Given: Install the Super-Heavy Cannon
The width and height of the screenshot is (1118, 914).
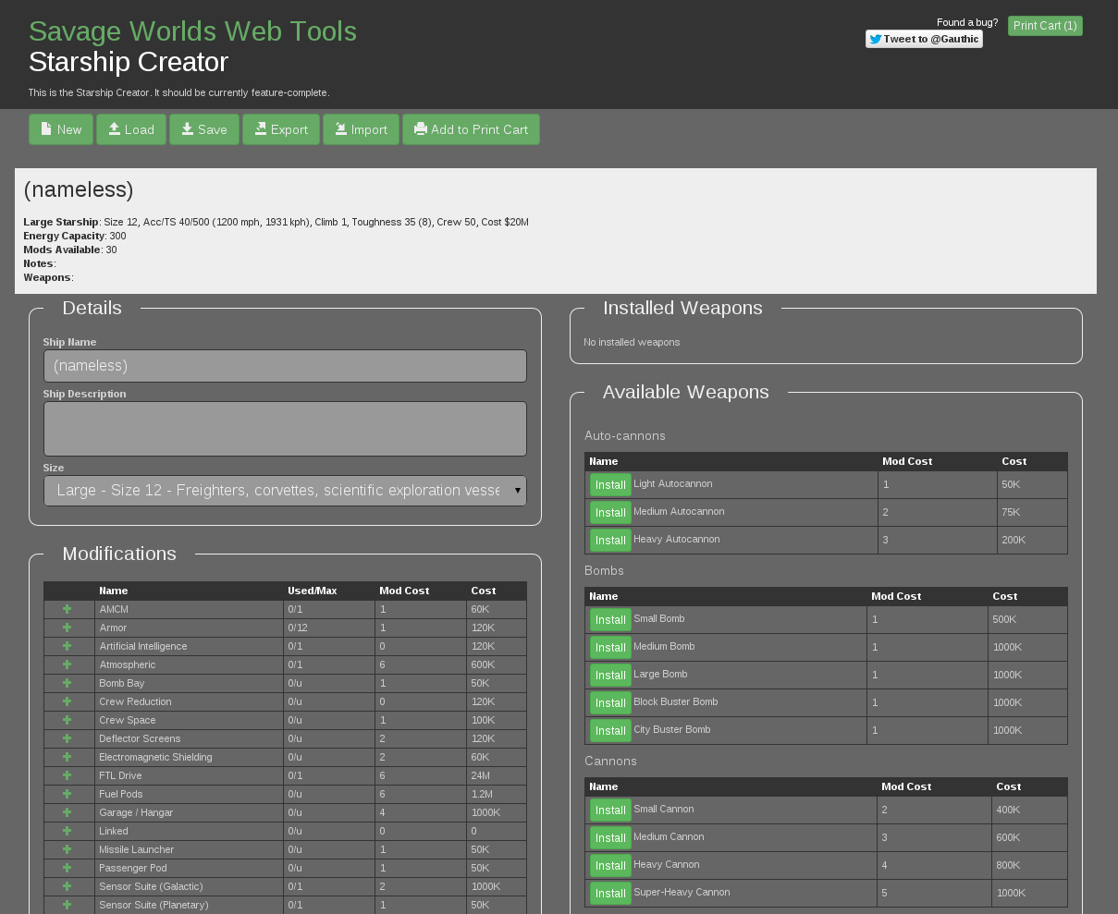Looking at the screenshot, I should pos(610,894).
